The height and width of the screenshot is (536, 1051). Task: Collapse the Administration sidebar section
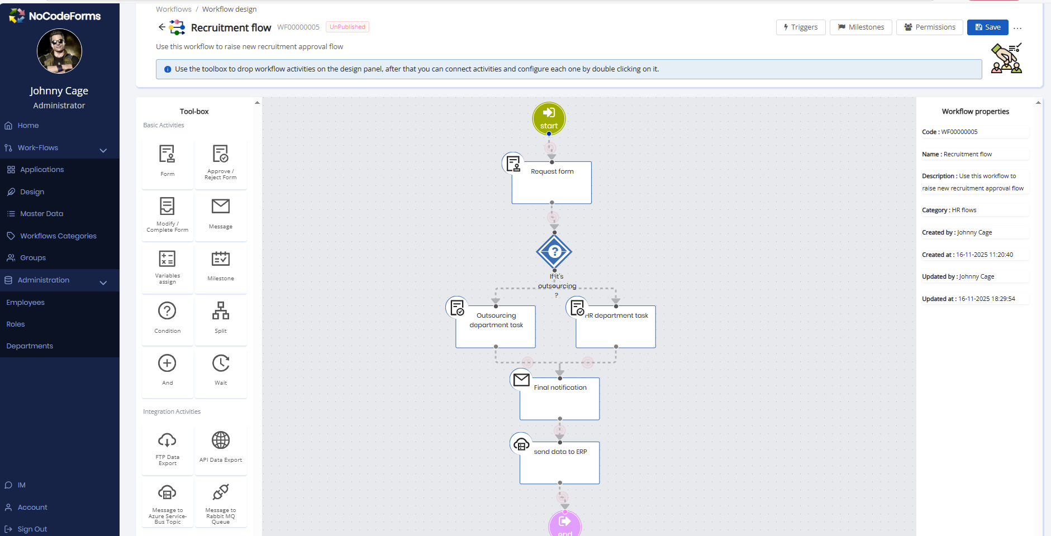tap(103, 283)
